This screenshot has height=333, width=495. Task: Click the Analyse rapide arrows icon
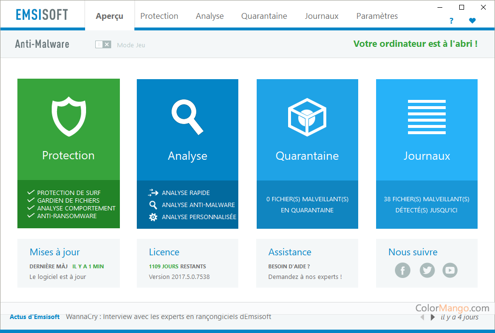click(153, 193)
